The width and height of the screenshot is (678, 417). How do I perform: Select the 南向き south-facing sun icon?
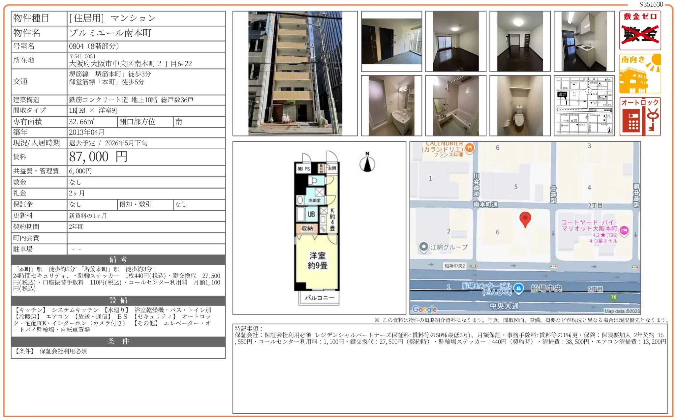pyautogui.click(x=640, y=73)
